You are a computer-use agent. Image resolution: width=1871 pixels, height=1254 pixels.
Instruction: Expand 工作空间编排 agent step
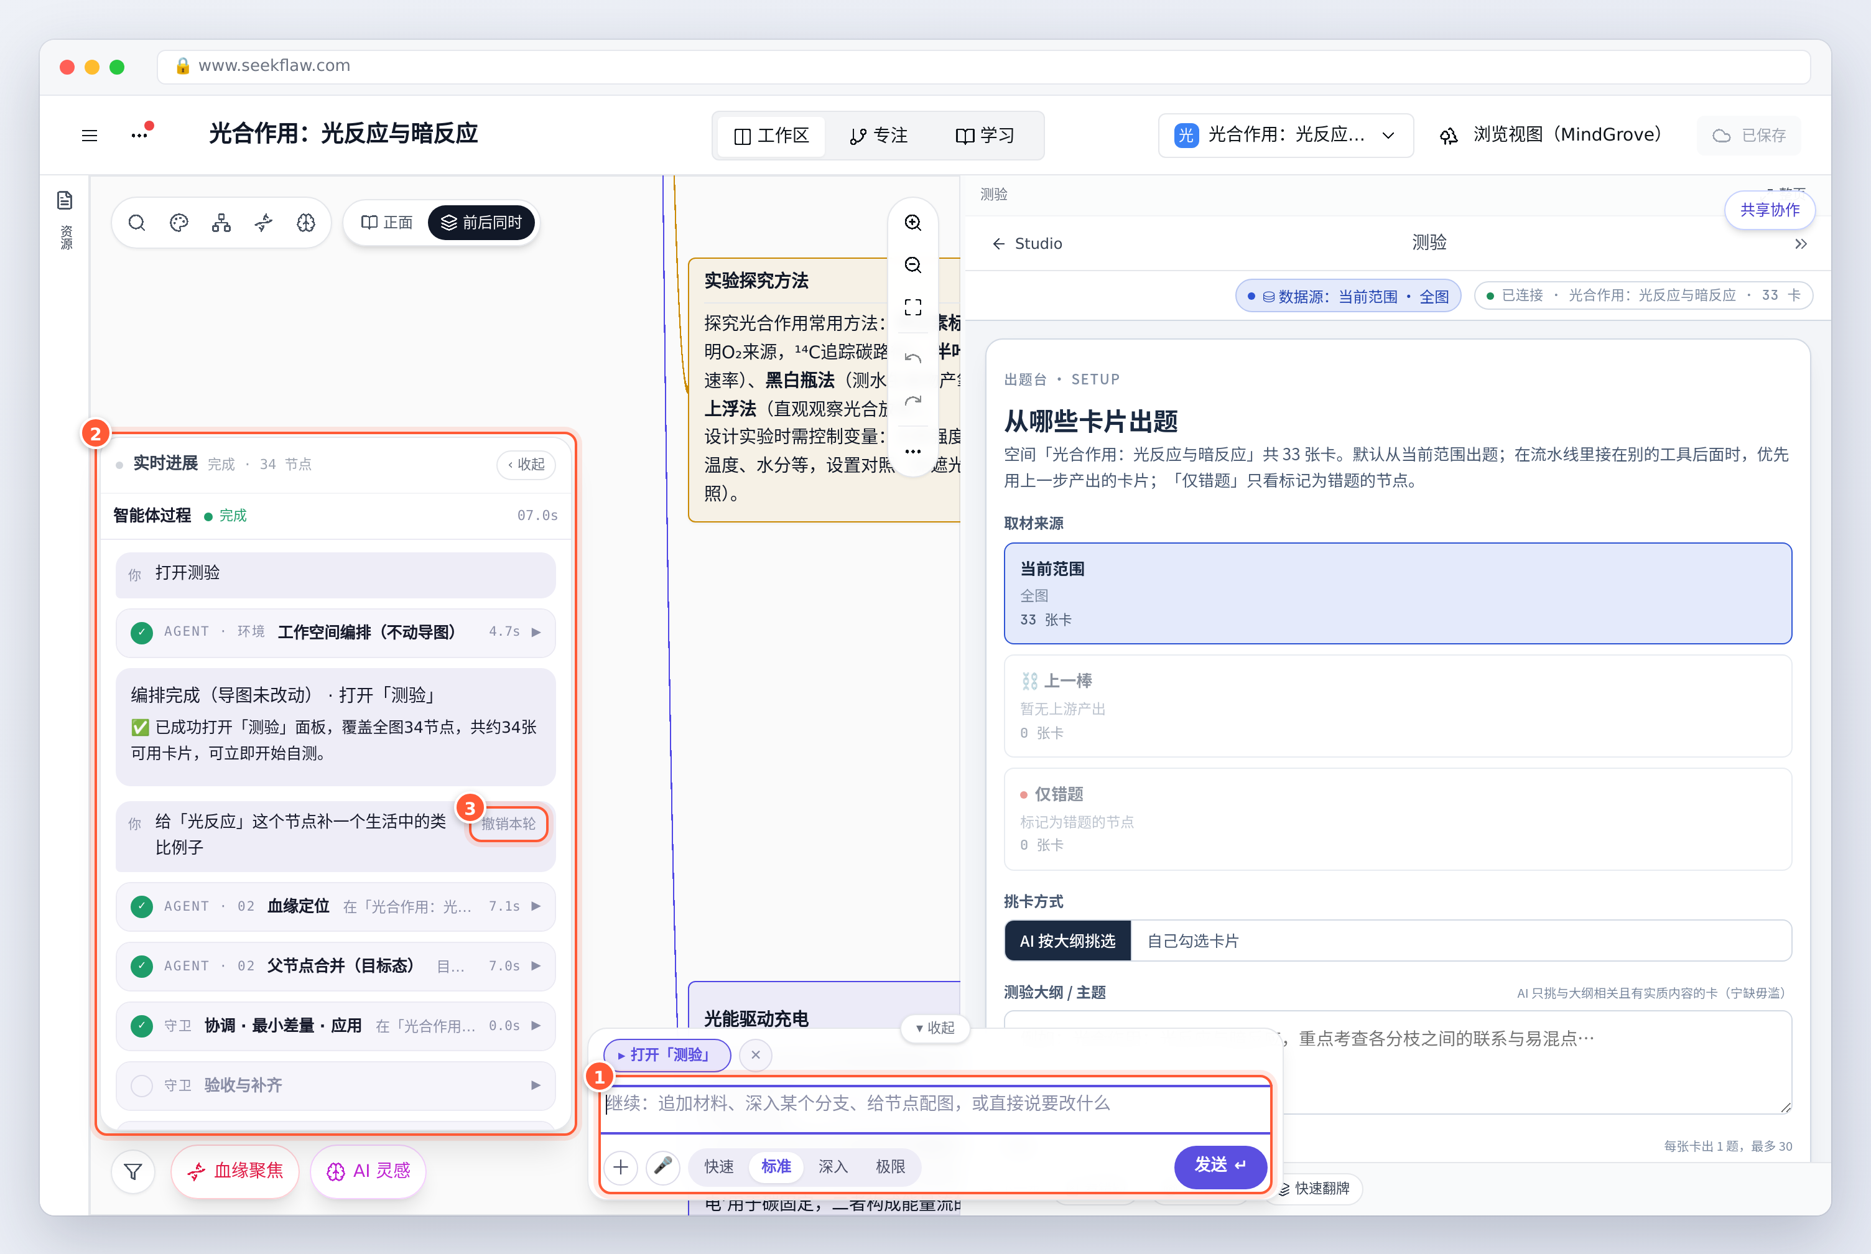coord(335,632)
